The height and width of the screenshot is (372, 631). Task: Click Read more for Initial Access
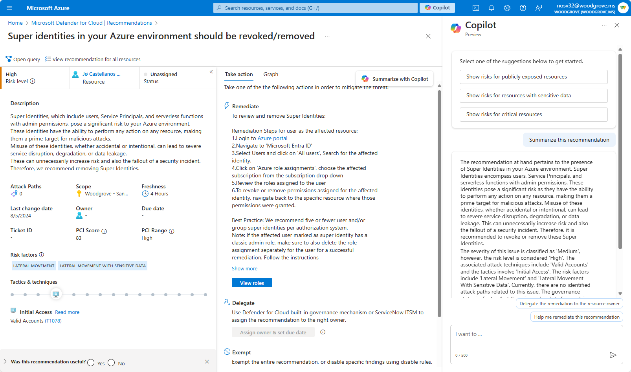pyautogui.click(x=67, y=312)
